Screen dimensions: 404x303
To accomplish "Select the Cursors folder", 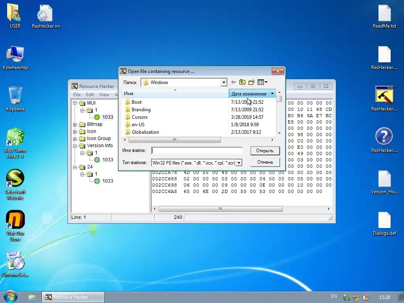I will (x=139, y=117).
